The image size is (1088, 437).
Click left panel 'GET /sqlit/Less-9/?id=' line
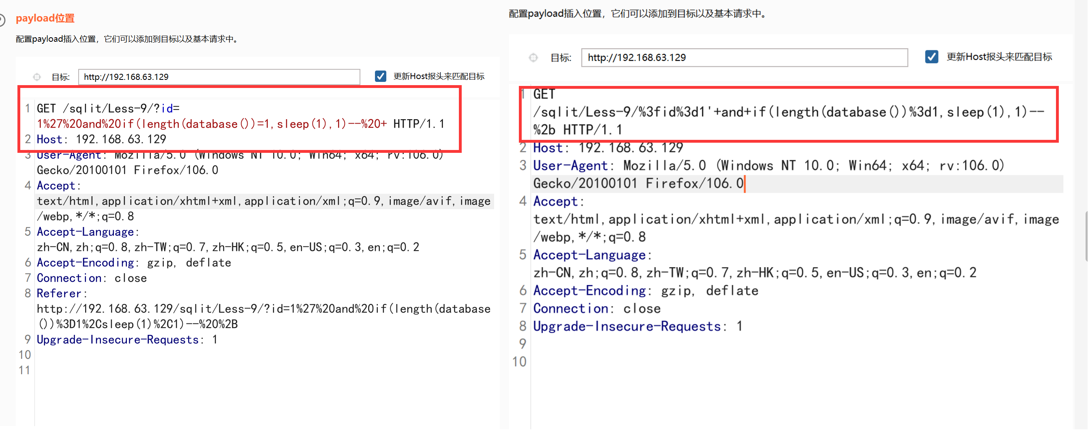coord(108,109)
